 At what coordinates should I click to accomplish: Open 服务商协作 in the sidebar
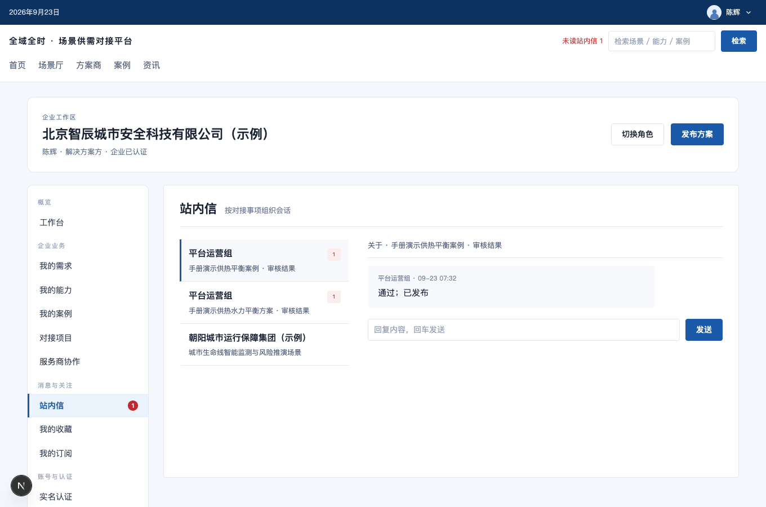click(x=88, y=362)
